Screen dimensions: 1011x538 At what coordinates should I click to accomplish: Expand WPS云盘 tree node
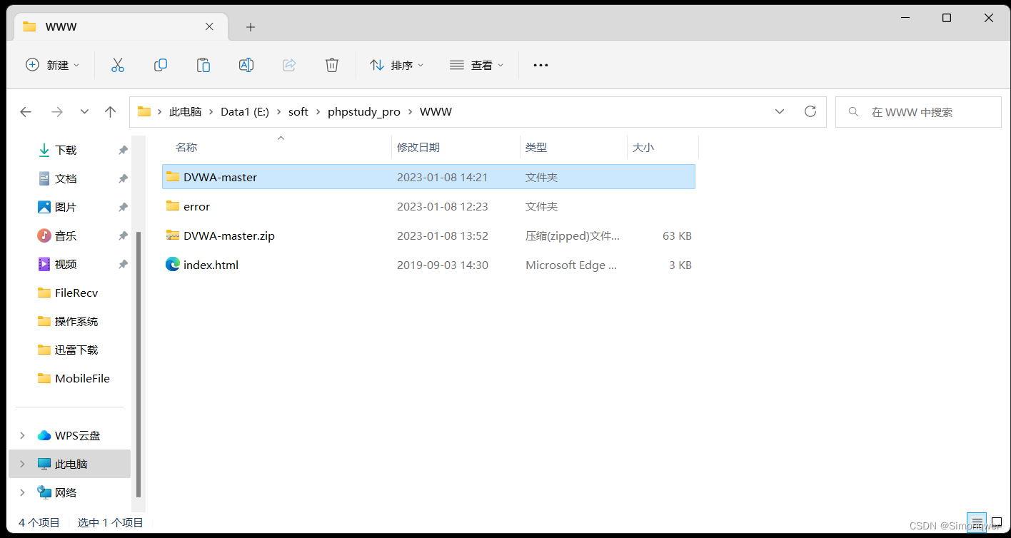[x=22, y=435]
